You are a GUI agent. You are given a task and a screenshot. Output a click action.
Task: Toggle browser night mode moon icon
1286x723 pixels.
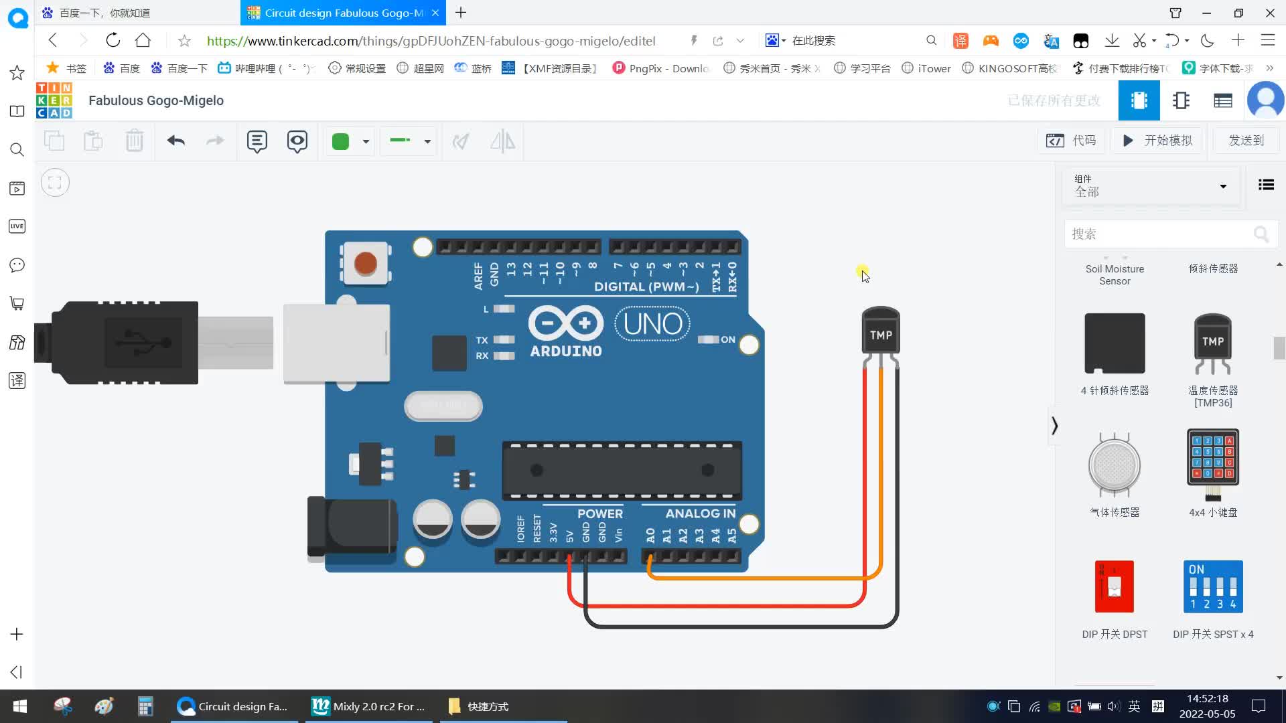pos(1208,41)
